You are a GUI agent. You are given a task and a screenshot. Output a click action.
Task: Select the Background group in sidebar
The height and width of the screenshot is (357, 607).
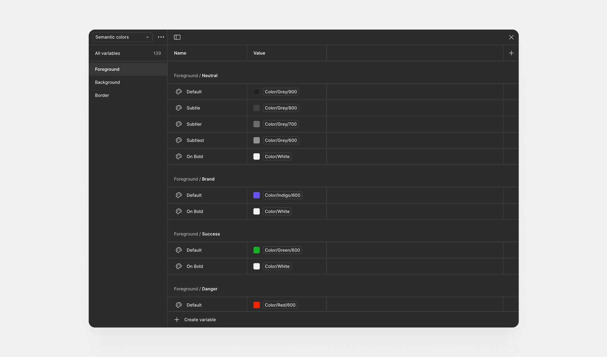(107, 82)
